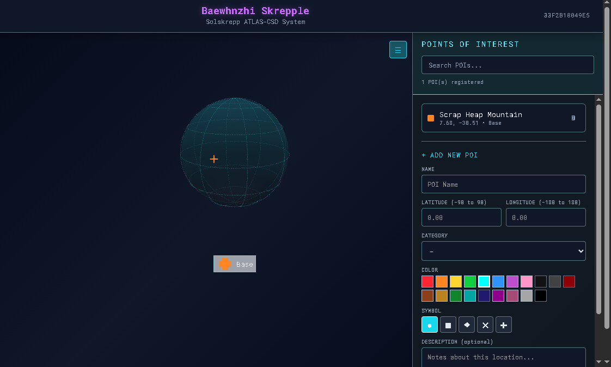
Task: Click the Longitude input field
Action: click(x=546, y=217)
